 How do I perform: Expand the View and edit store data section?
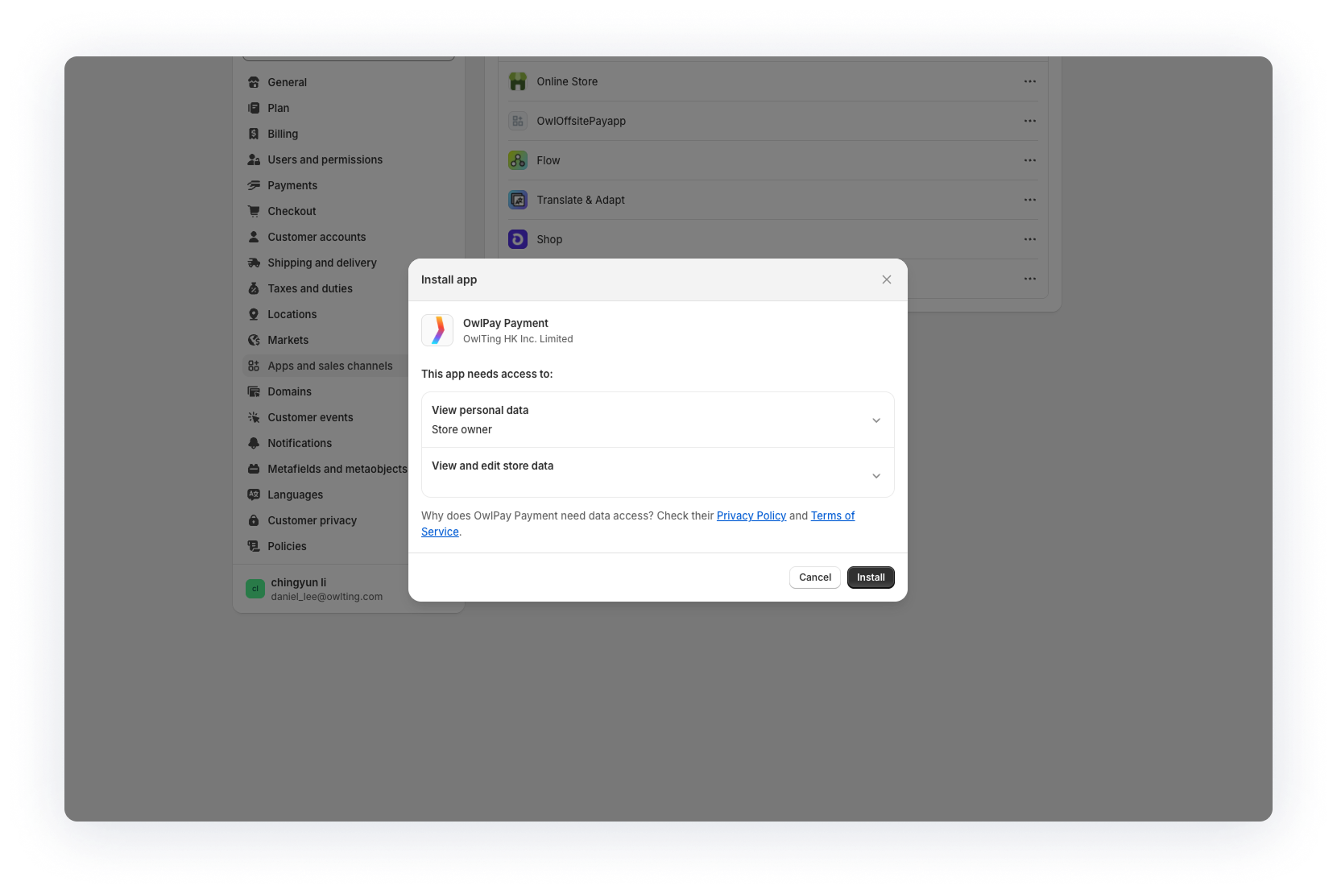875,475
